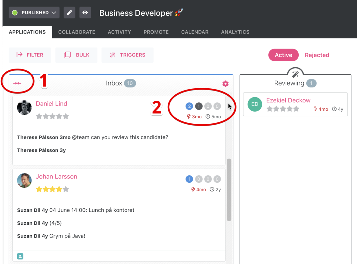The image size is (357, 264).
Task: Open the ANALYTICS tab
Action: click(235, 32)
